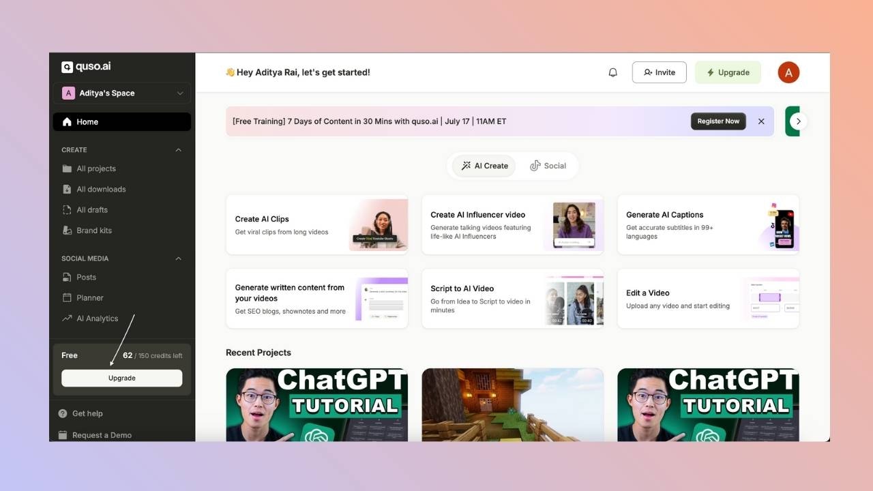Click the credits left counter text

click(x=153, y=355)
